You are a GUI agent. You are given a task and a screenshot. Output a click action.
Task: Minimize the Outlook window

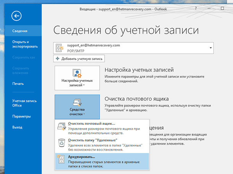[209, 8]
